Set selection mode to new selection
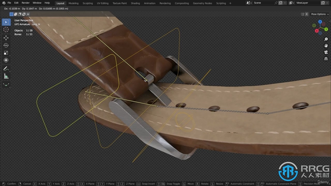The image size is (331, 186). tap(11, 14)
